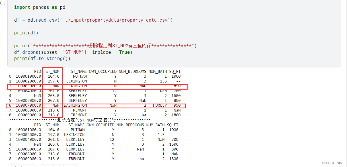This screenshot has height=167, width=347.
Task: Select 100009000.0 in the first output table
Action: (28, 115)
